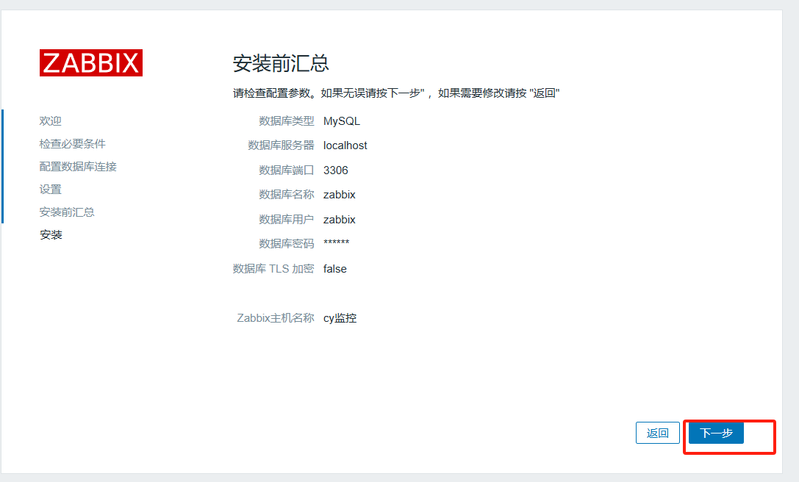Click the 数据库类型 label

(x=287, y=121)
